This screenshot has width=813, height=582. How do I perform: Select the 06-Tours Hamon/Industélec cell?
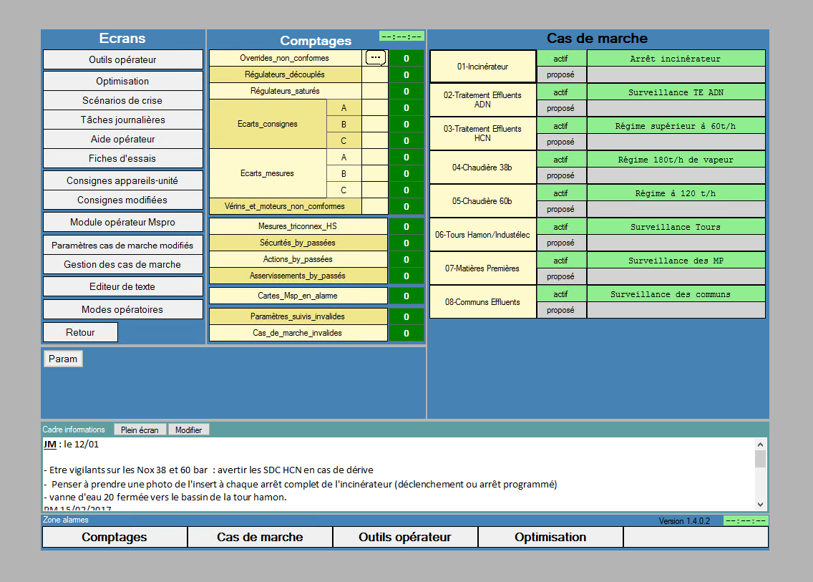(482, 235)
